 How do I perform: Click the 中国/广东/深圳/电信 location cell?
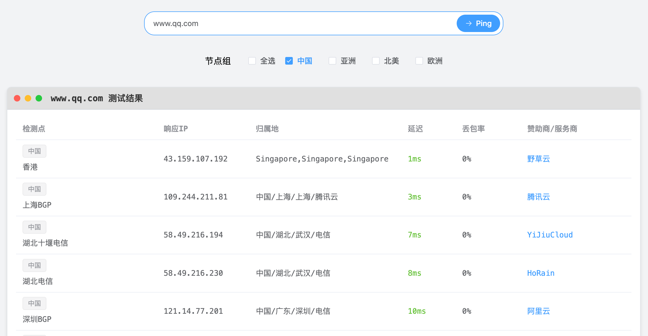(293, 311)
